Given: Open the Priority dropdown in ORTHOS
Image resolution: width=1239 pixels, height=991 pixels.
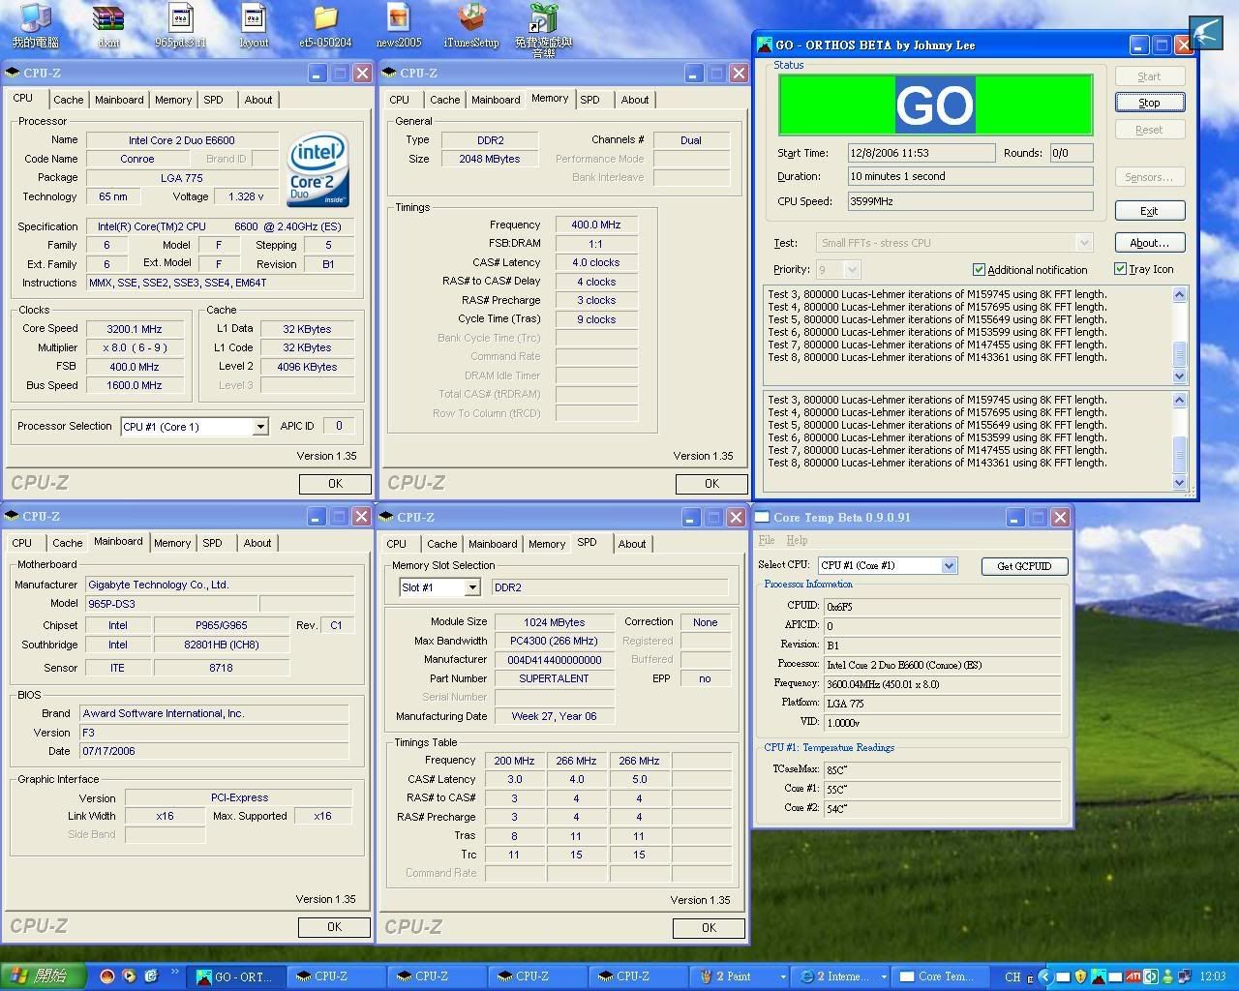Looking at the screenshot, I should [852, 270].
